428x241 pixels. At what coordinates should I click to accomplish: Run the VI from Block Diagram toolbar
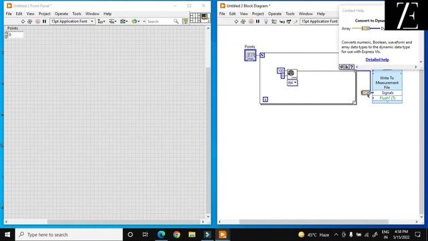[x=236, y=21]
